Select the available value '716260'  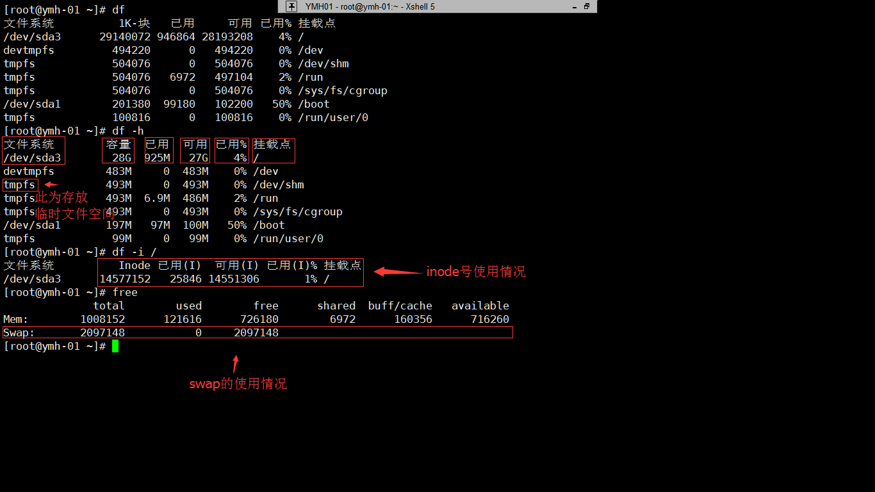pyautogui.click(x=490, y=319)
